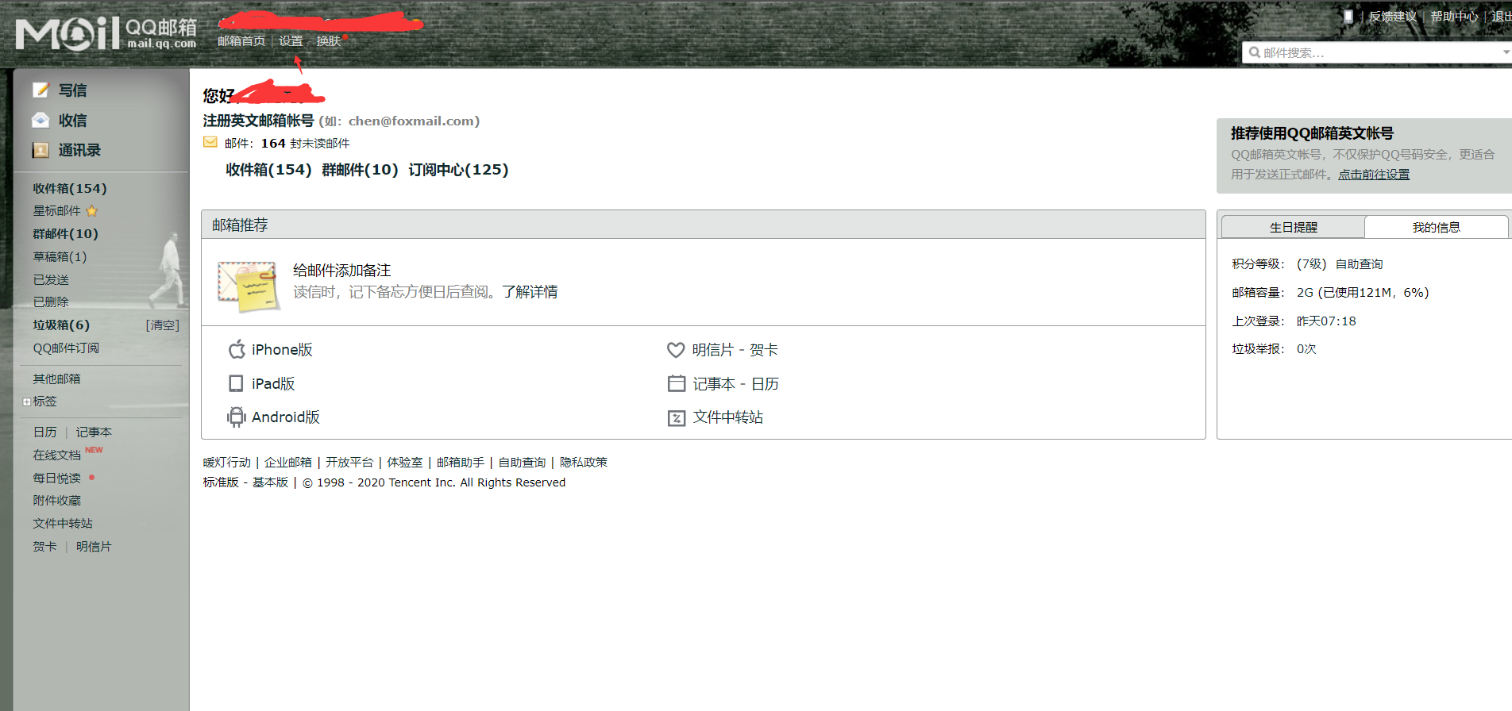Click 收信 to fetch mail
The height and width of the screenshot is (711, 1512).
click(x=72, y=121)
